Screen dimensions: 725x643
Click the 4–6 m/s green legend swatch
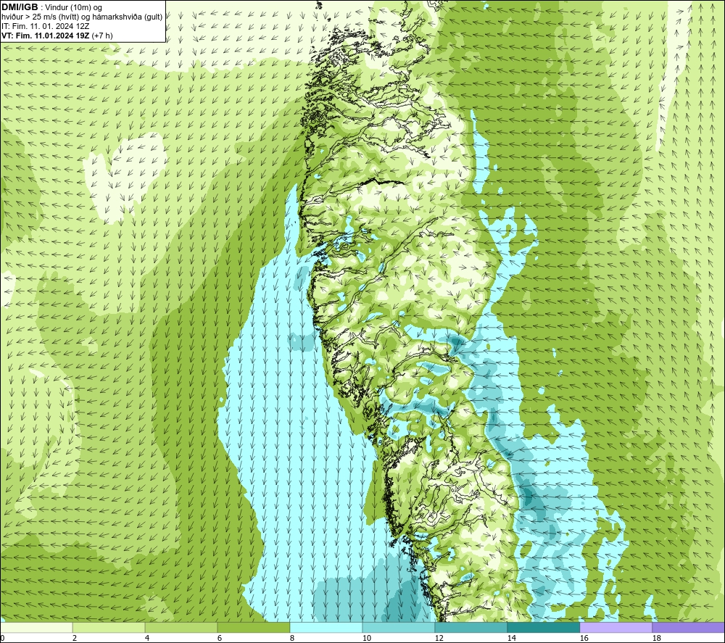[x=181, y=627]
